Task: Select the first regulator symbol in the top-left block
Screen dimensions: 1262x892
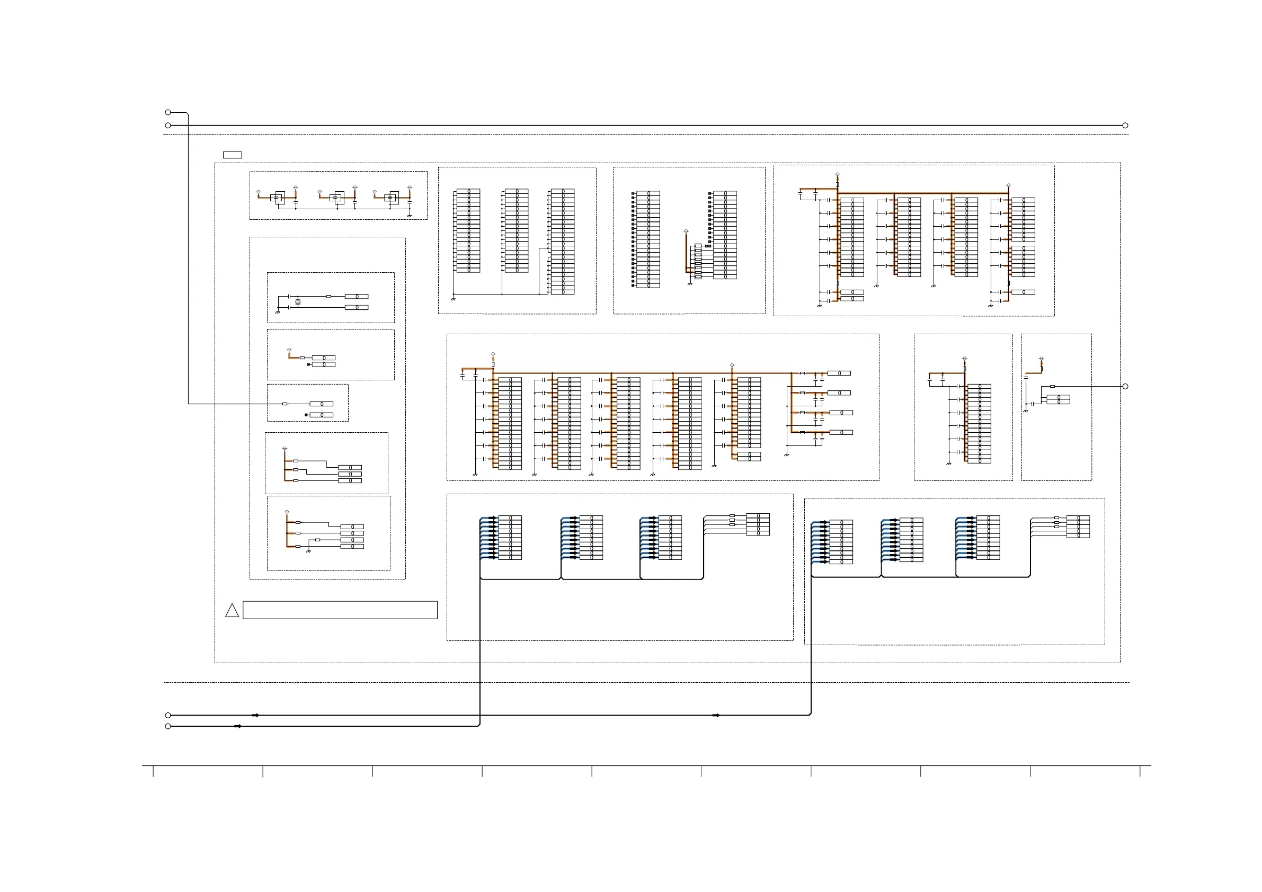Action: tap(278, 198)
